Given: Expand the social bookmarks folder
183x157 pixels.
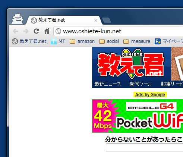Looking at the screenshot, I should coord(109,41).
